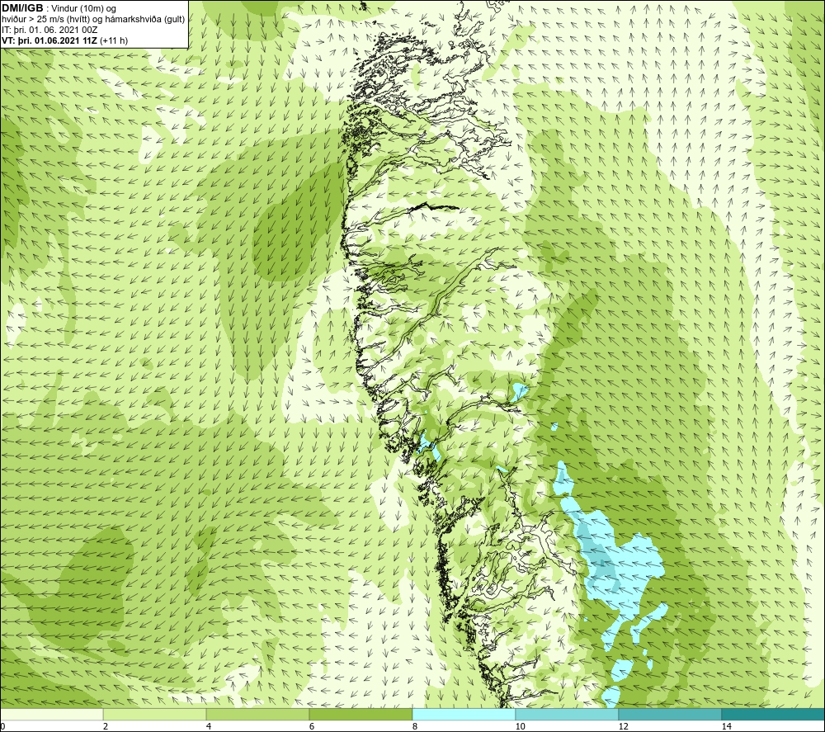Click the above-14 m/s dark teal swatch
The width and height of the screenshot is (825, 732).
[x=774, y=714]
